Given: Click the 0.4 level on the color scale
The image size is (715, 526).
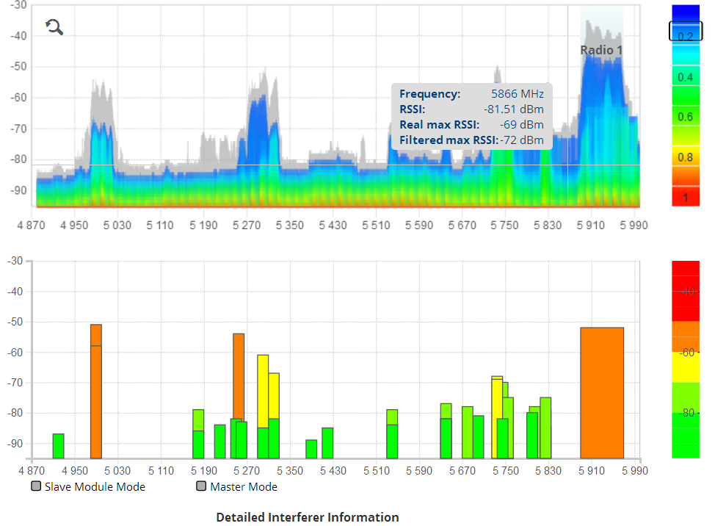Looking at the screenshot, I should (686, 77).
